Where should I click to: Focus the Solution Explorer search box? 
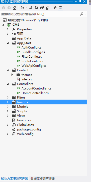(40, 14)
